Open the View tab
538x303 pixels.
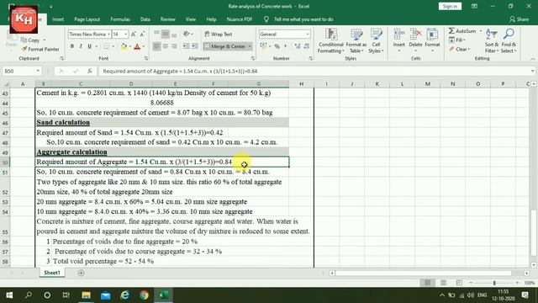tap(191, 19)
